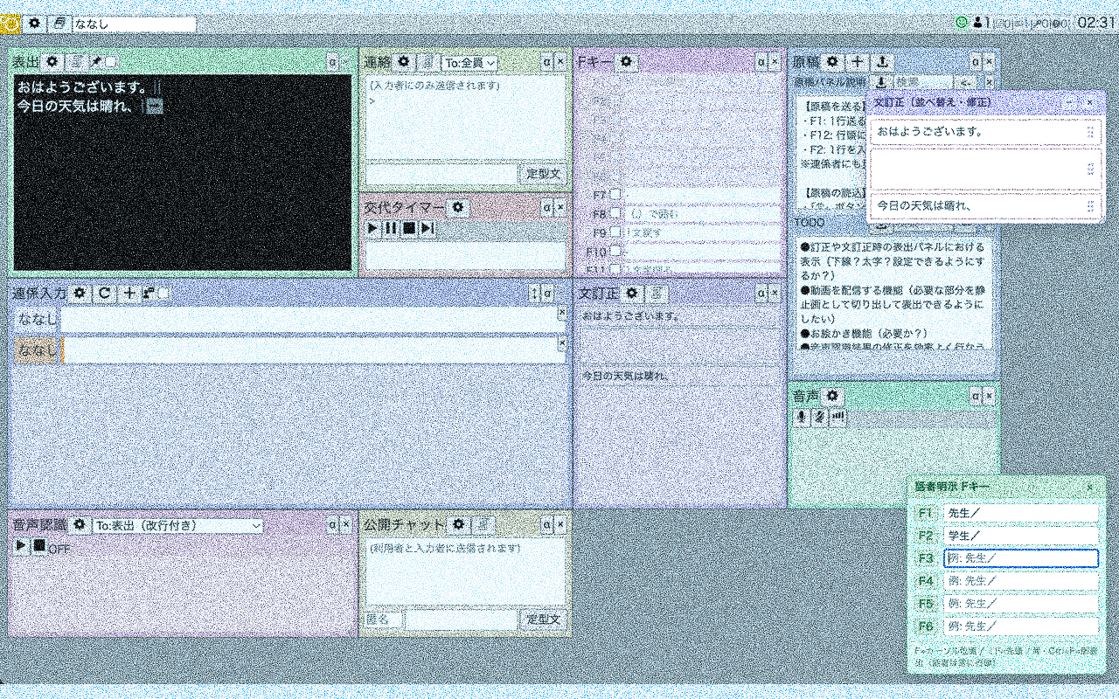The width and height of the screenshot is (1119, 699).
Task: Open 連係入力 settings gear
Action: (79, 294)
